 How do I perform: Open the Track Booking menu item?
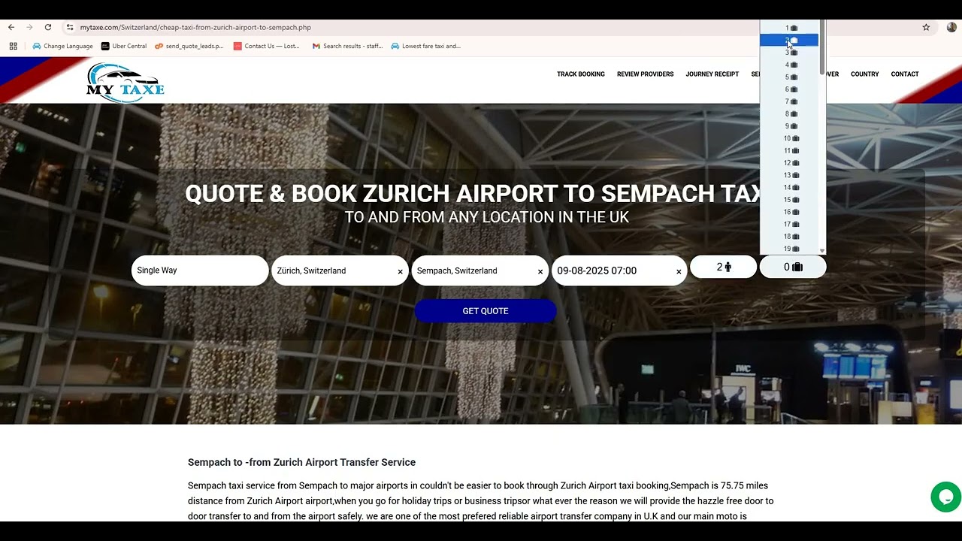[581, 74]
